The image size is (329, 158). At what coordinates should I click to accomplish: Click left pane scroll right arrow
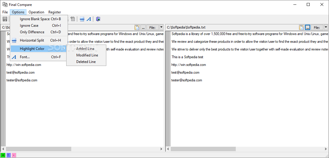[x=161, y=149]
